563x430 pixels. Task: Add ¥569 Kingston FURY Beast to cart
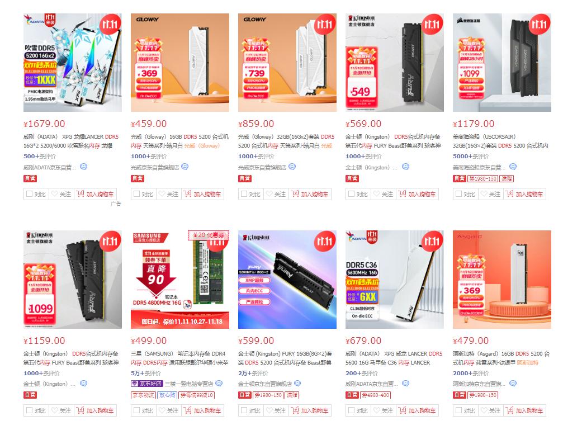(417, 194)
